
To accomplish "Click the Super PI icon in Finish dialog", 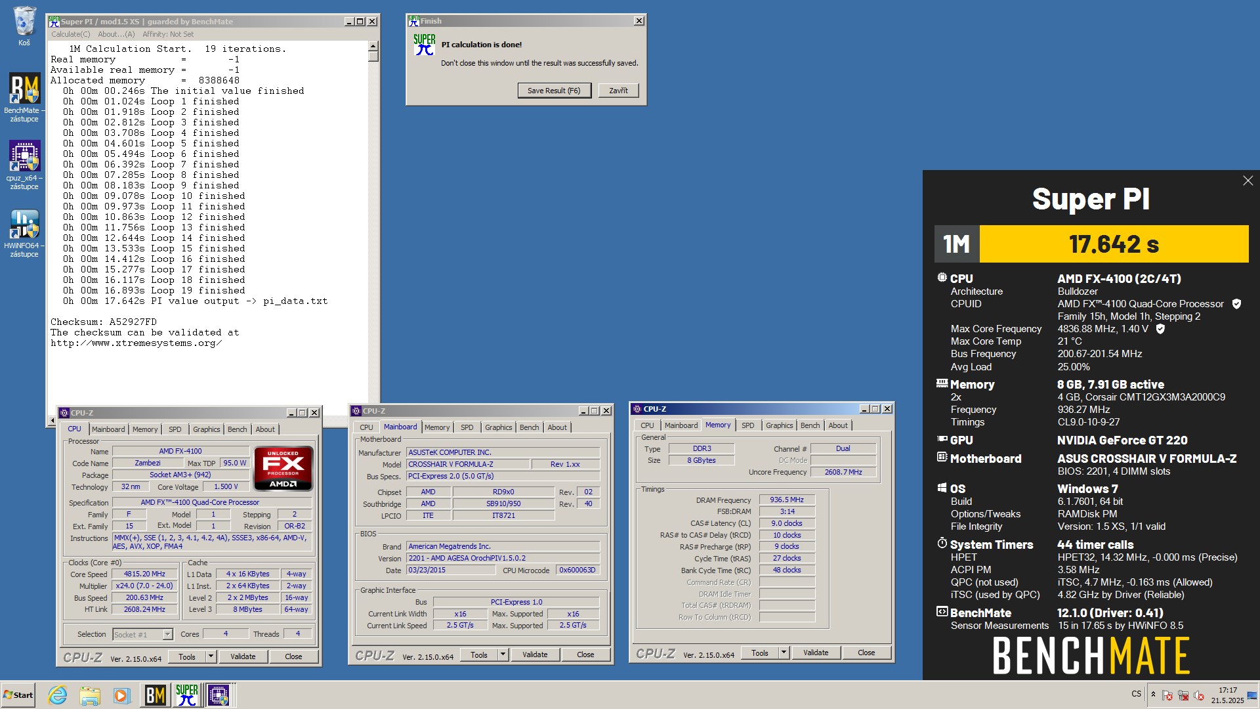I will [425, 45].
